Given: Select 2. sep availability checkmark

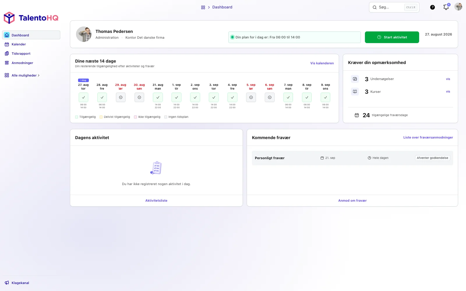Looking at the screenshot, I should point(195,97).
